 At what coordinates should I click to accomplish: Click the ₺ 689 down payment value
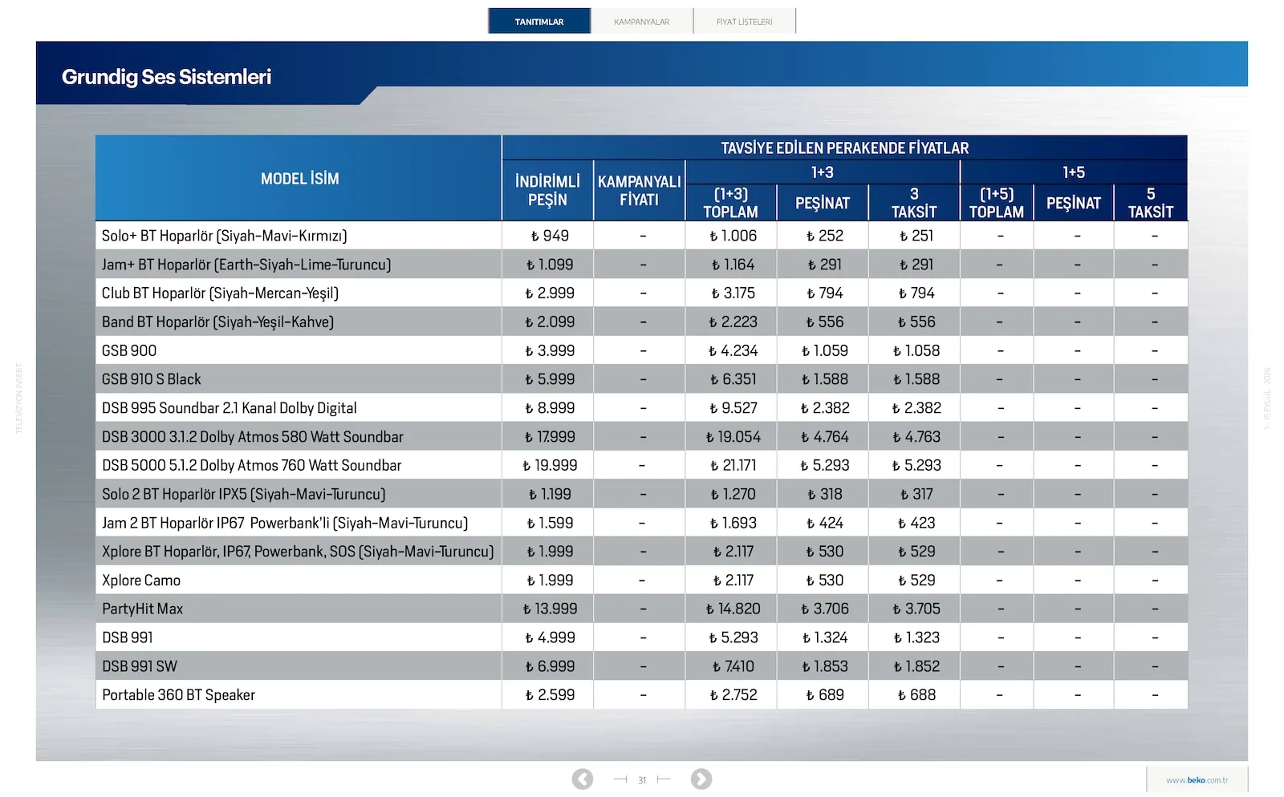[x=824, y=695]
